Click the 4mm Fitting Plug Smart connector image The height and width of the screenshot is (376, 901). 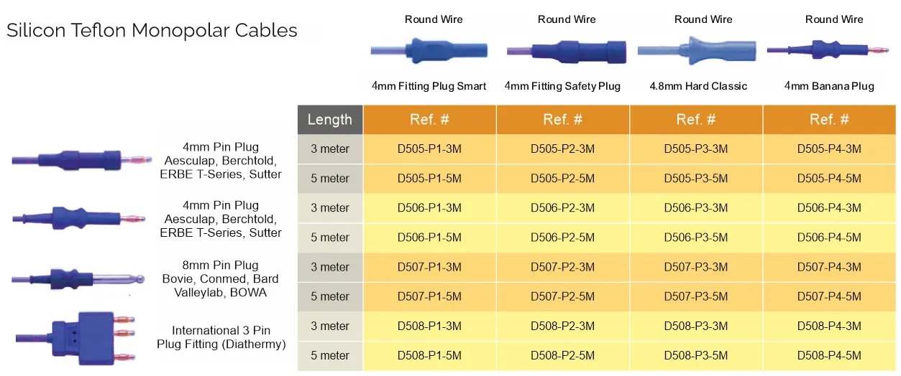[x=429, y=51]
